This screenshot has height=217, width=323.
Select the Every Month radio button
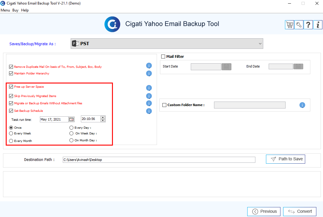11,141
